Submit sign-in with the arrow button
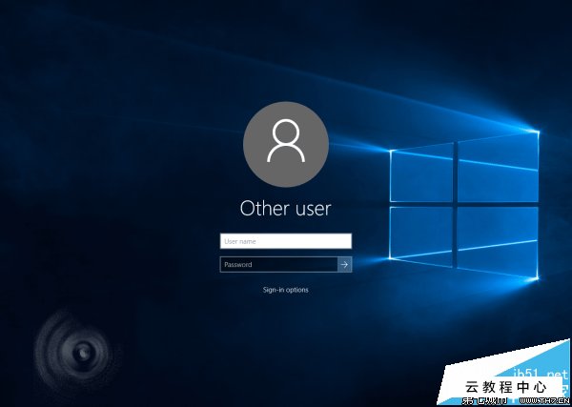Image resolution: width=572 pixels, height=407 pixels. point(345,264)
